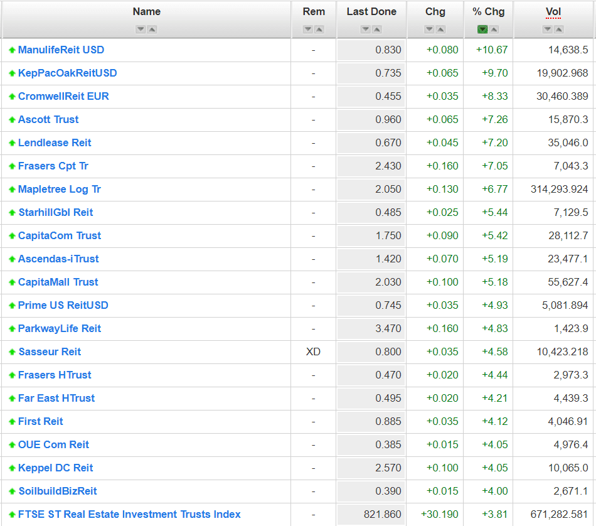Click volume value 314,293.924
Viewport: 596px width, 526px height.
pyautogui.click(x=559, y=189)
